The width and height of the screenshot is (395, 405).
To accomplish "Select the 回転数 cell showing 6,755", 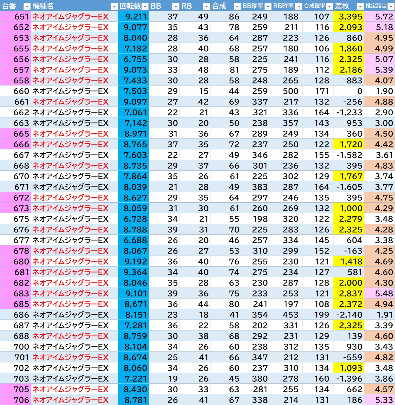I will coord(133,59).
